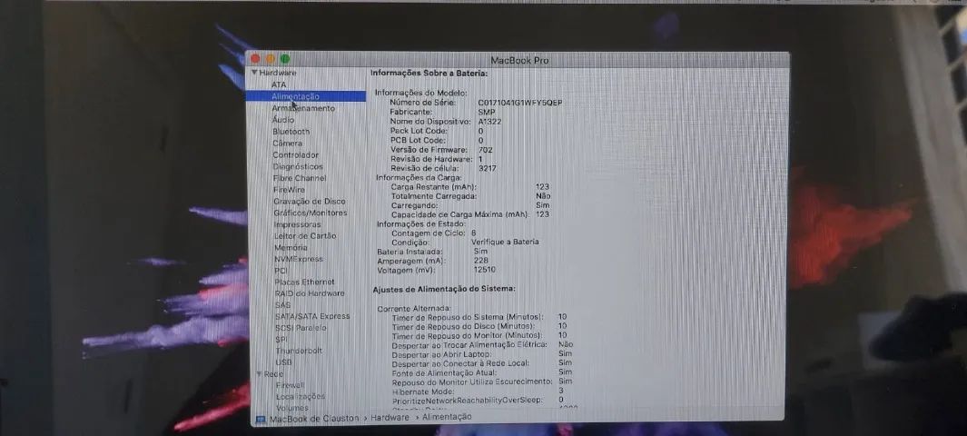Show USB device information
The width and height of the screenshot is (967, 436).
pos(283,362)
